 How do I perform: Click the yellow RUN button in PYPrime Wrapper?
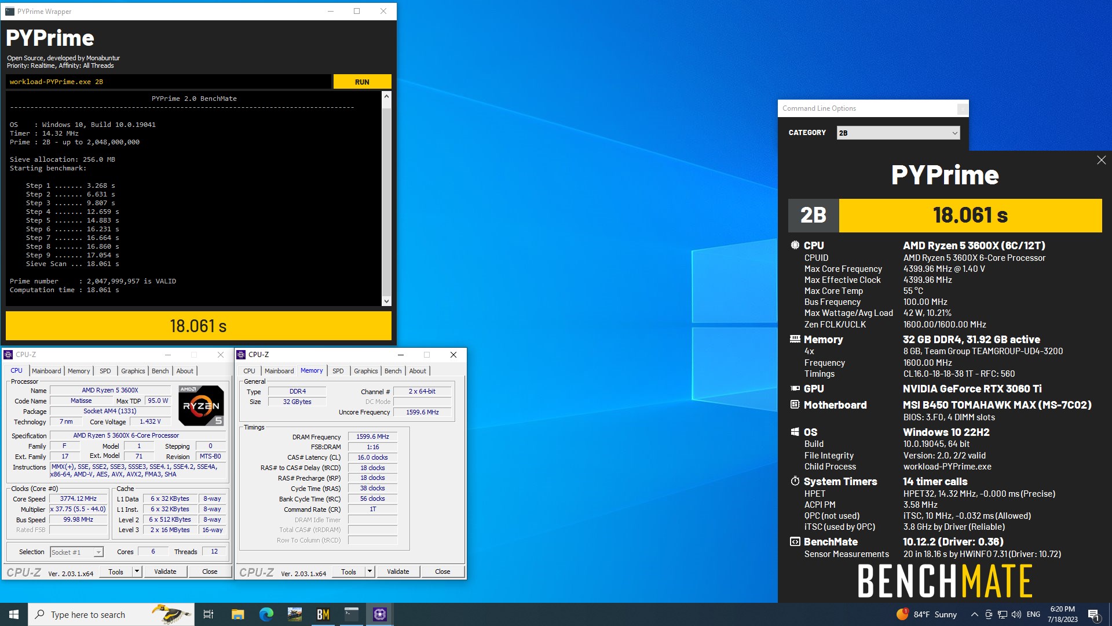[362, 82]
